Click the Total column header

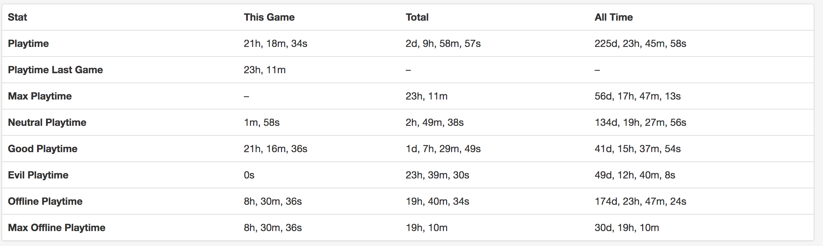coord(417,17)
